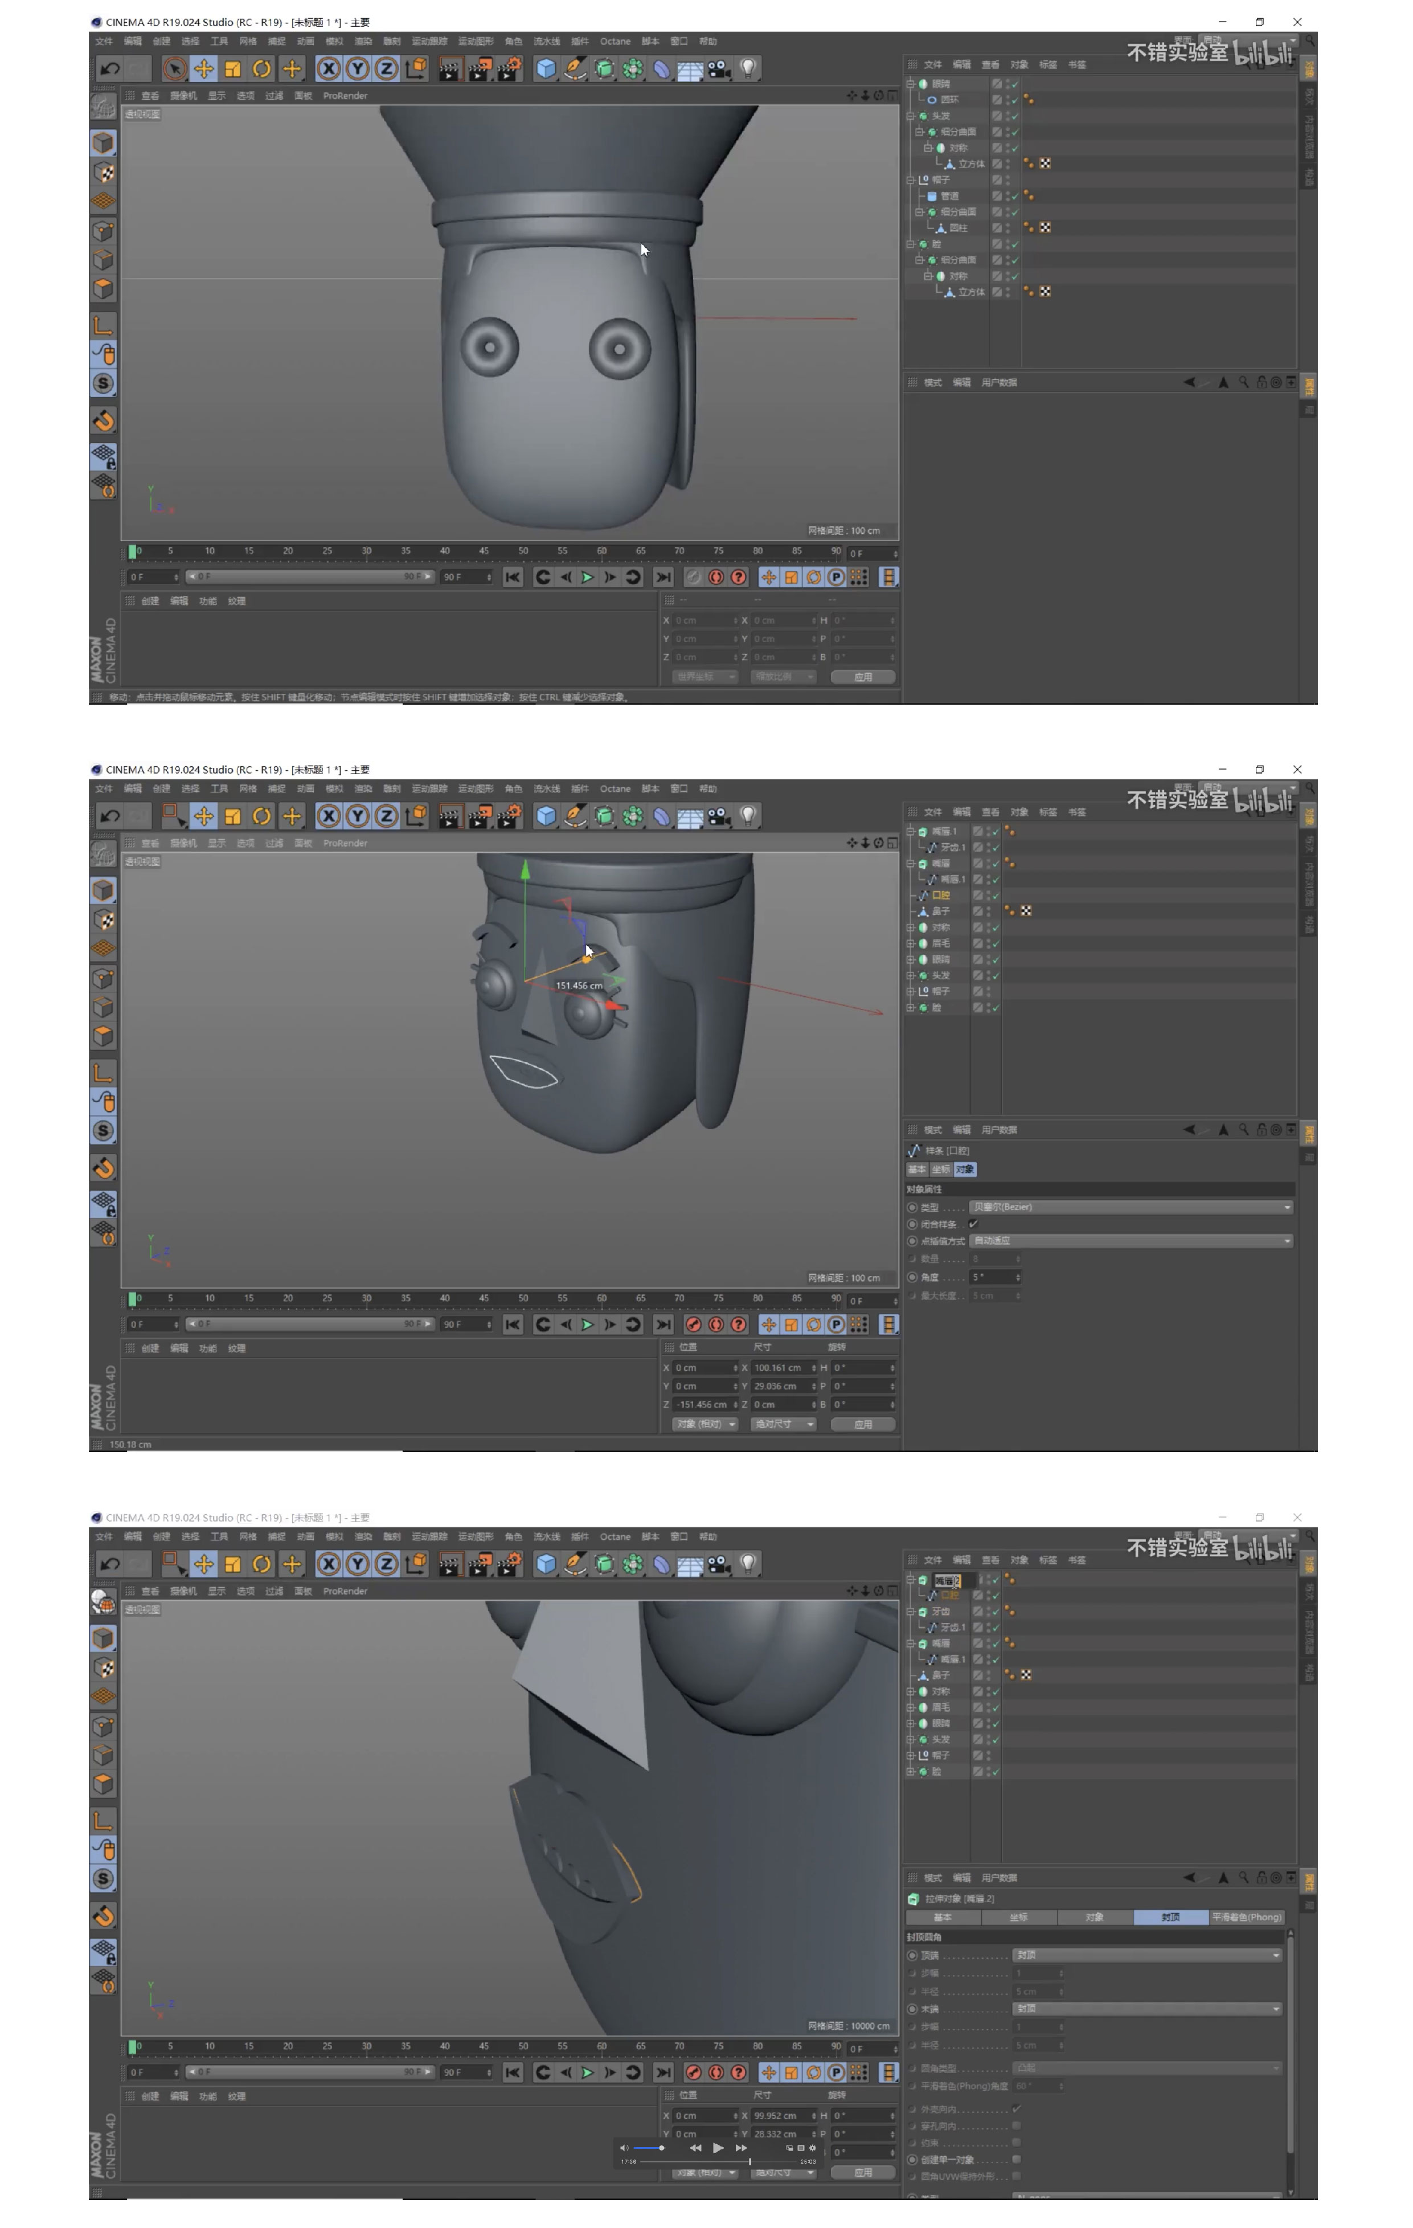Screen dimensions: 1413x2228
Task: Toggle the 闭合样条 checkbox
Action: click(x=974, y=1224)
